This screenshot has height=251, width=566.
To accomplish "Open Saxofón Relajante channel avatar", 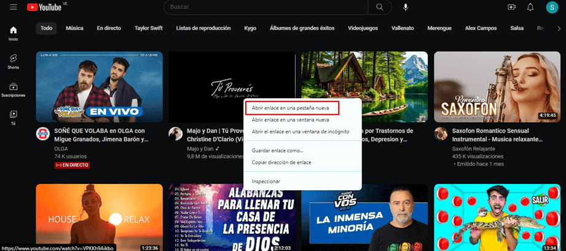I will click(441, 134).
